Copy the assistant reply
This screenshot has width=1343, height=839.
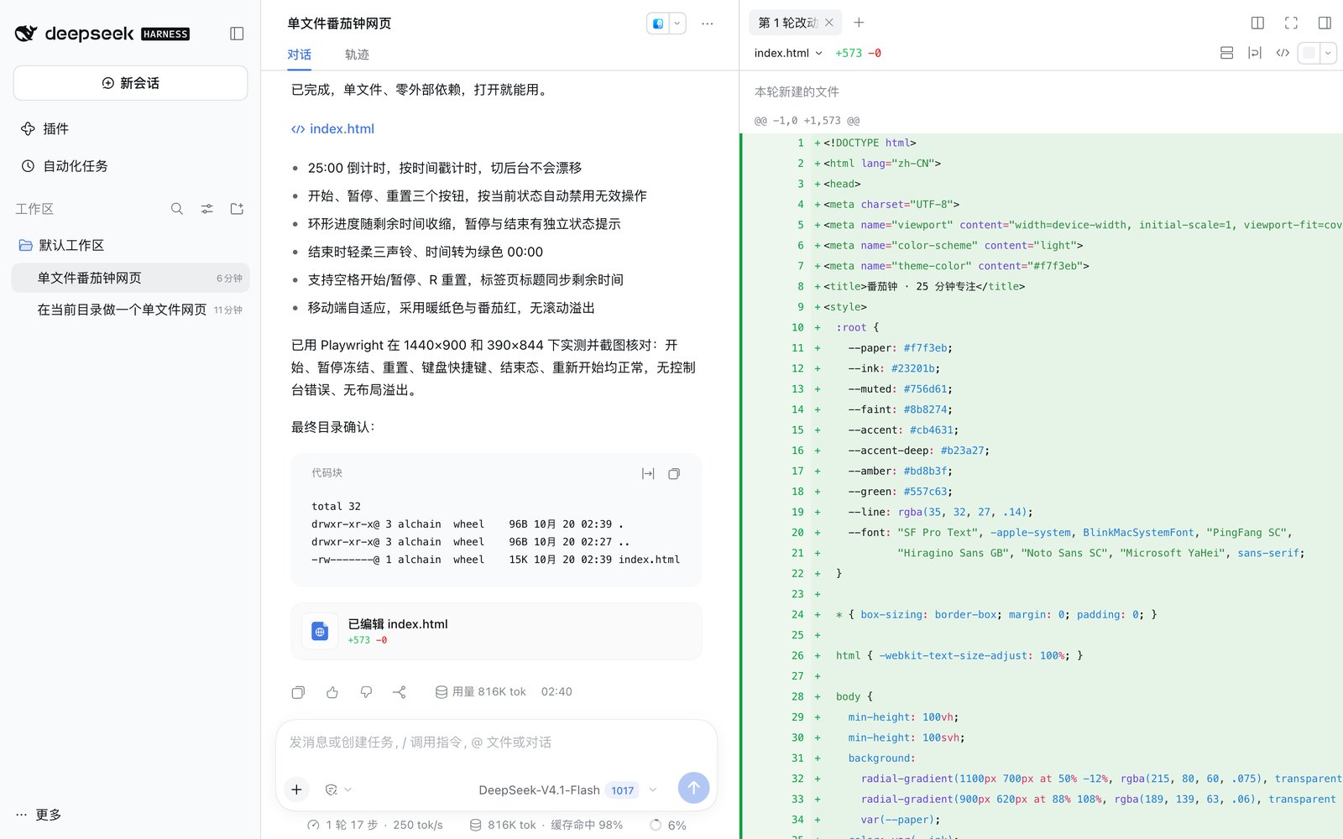(x=298, y=692)
